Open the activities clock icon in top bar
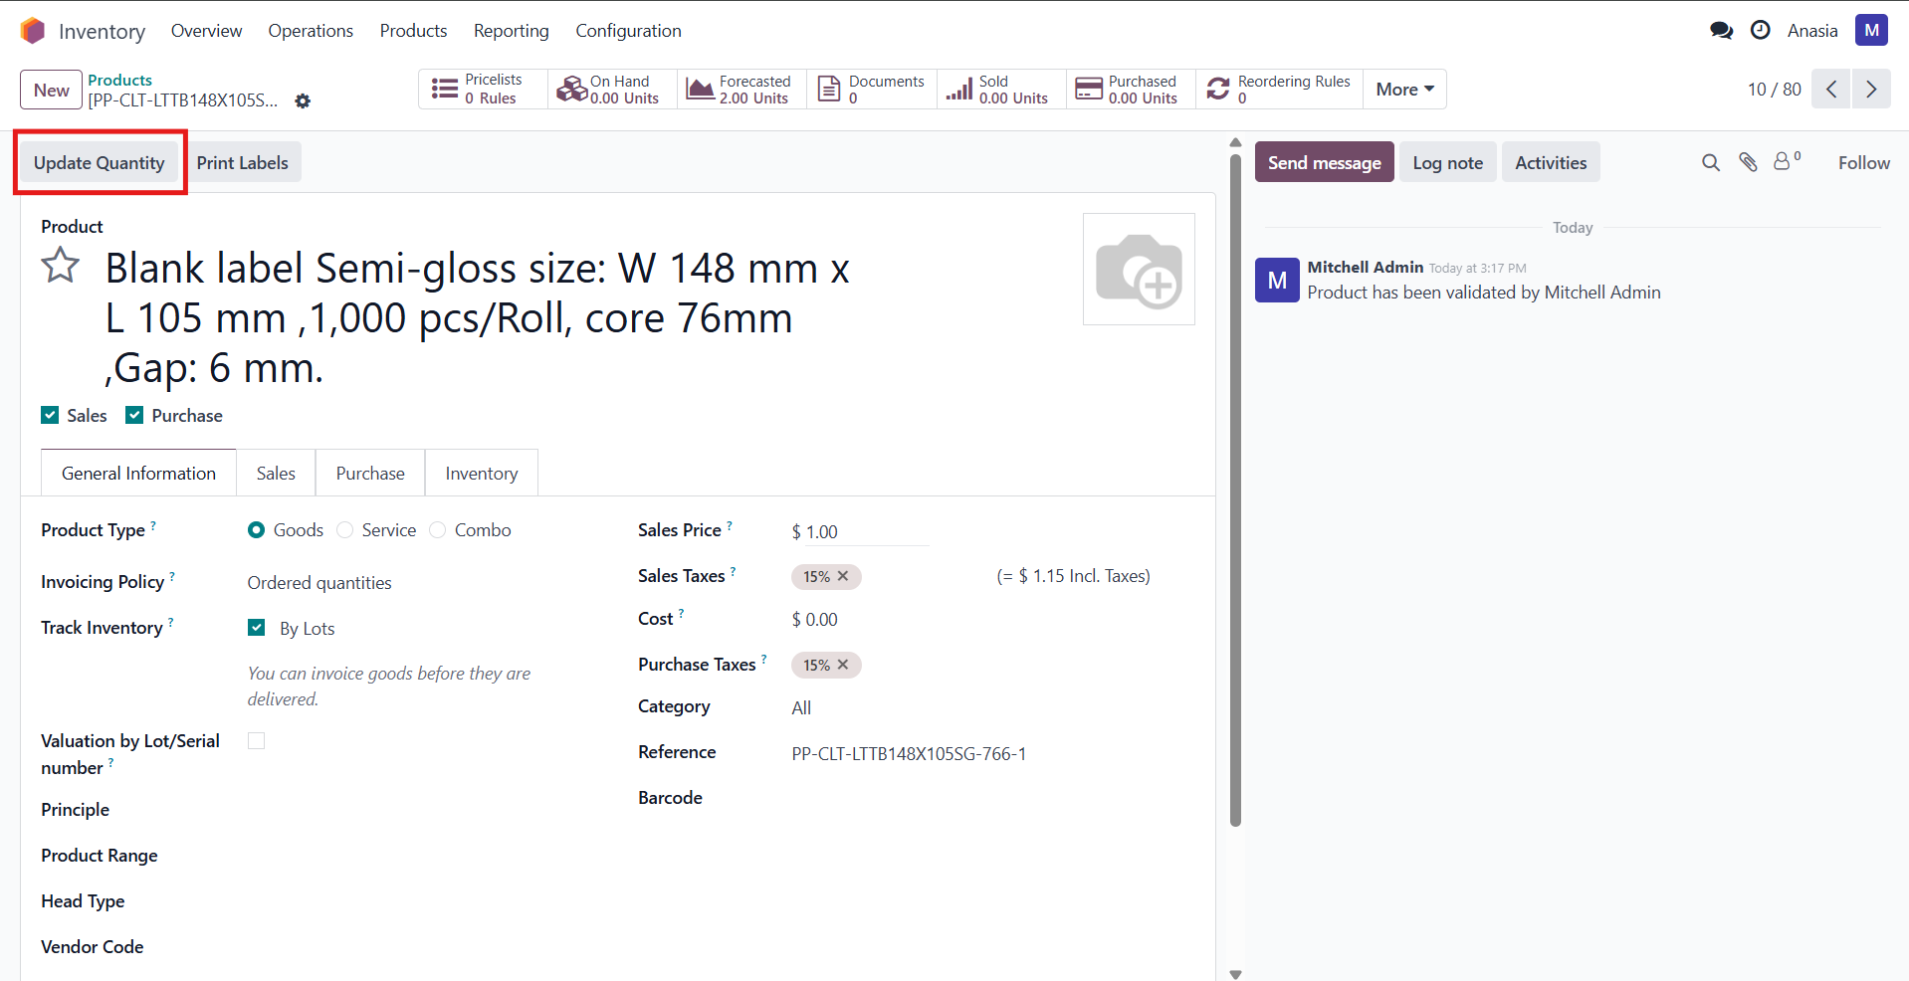The width and height of the screenshot is (1909, 981). [1760, 31]
